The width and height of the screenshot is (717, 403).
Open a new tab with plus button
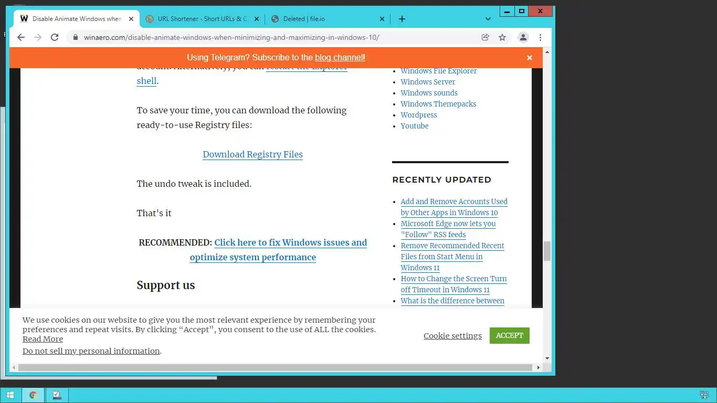point(402,19)
